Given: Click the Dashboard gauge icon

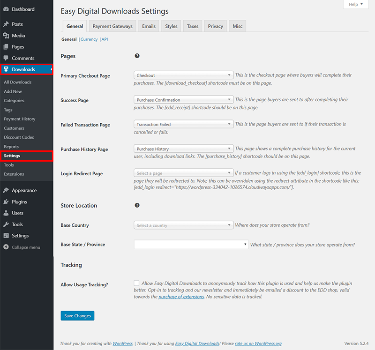Looking at the screenshot, I should (x=6, y=9).
